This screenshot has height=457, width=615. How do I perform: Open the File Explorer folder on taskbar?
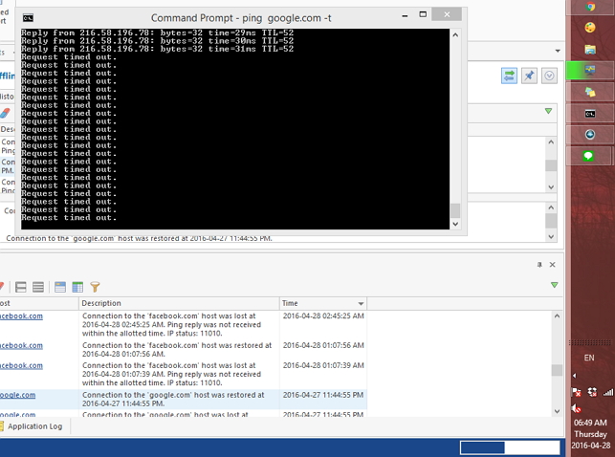point(590,50)
